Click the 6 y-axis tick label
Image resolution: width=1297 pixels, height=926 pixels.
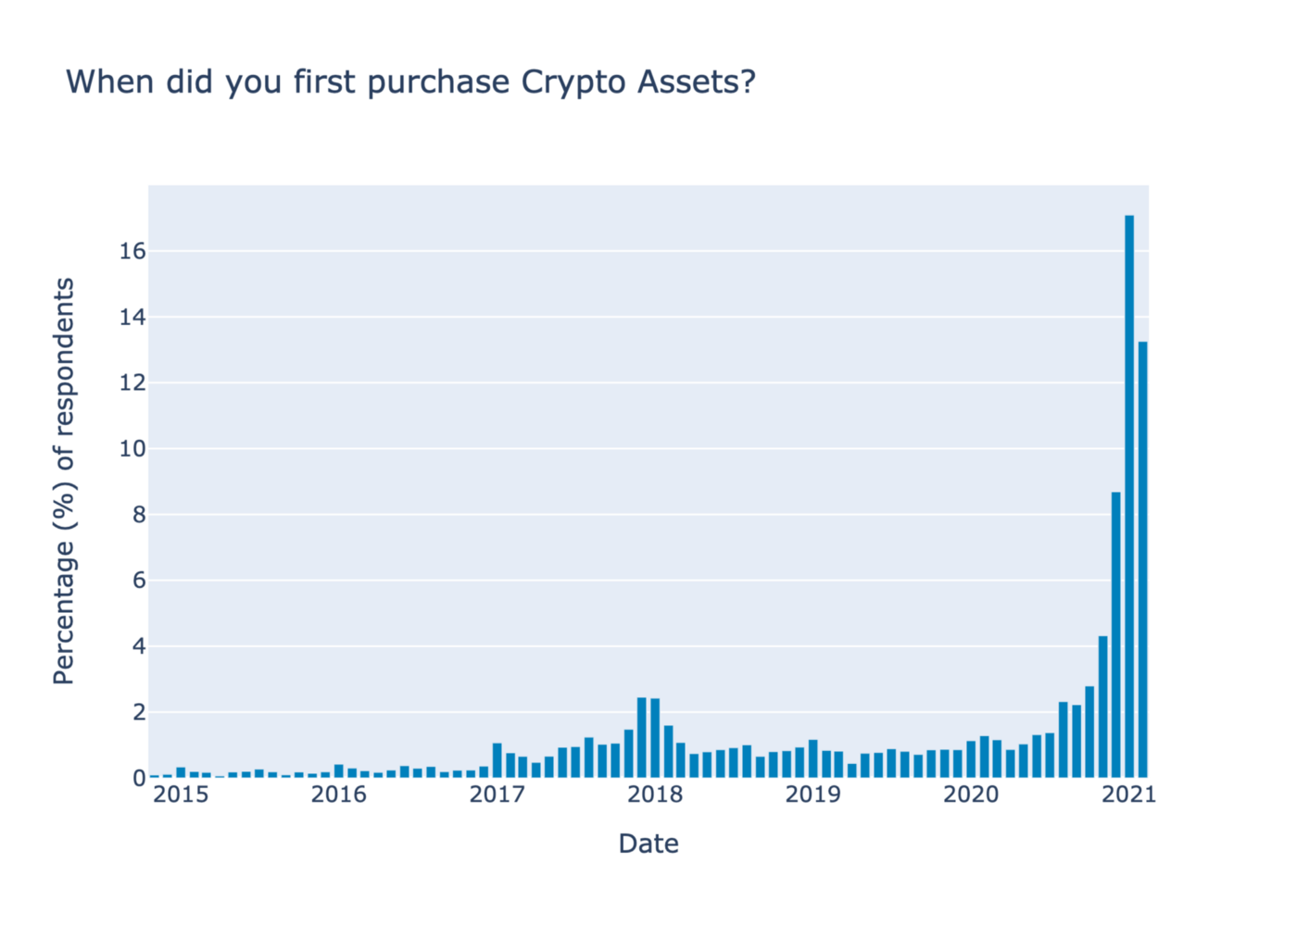[139, 581]
